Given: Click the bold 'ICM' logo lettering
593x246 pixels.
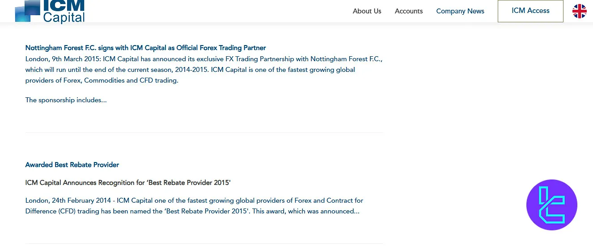Looking at the screenshot, I should point(64,5).
